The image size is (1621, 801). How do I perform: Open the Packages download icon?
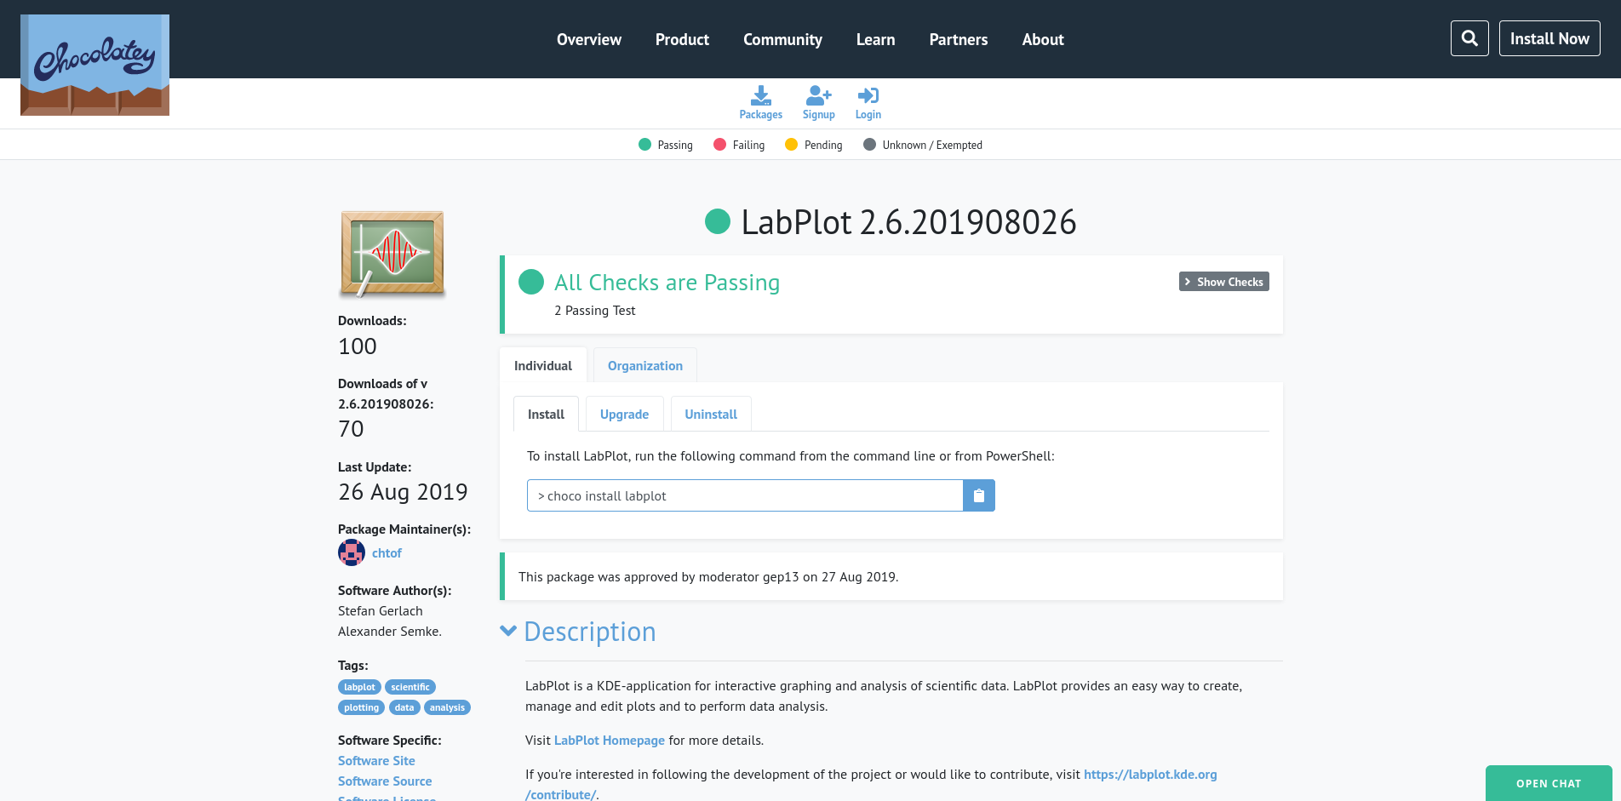[760, 95]
